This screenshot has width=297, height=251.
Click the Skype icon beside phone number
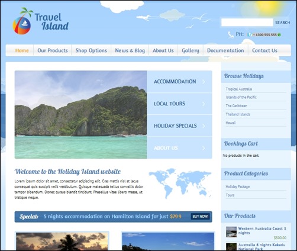click(x=250, y=34)
